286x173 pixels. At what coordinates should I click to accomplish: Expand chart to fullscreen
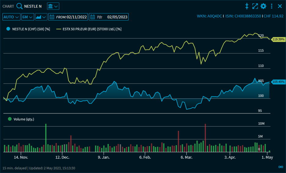pyautogui.click(x=255, y=6)
